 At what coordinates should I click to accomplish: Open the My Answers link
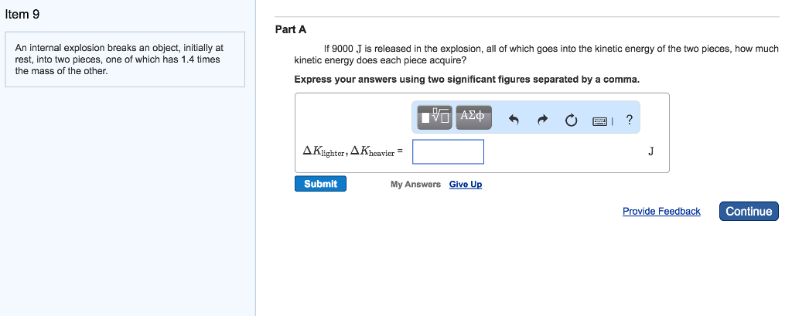pos(415,184)
